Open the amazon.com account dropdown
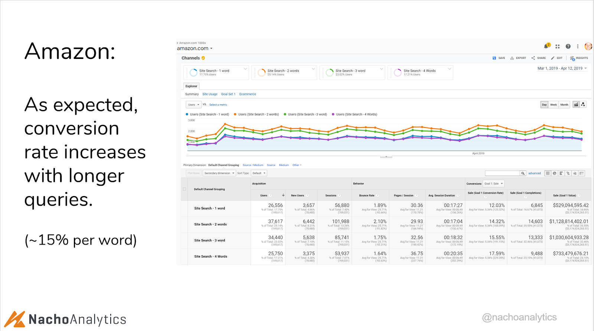The width and height of the screenshot is (594, 331). pos(195,49)
